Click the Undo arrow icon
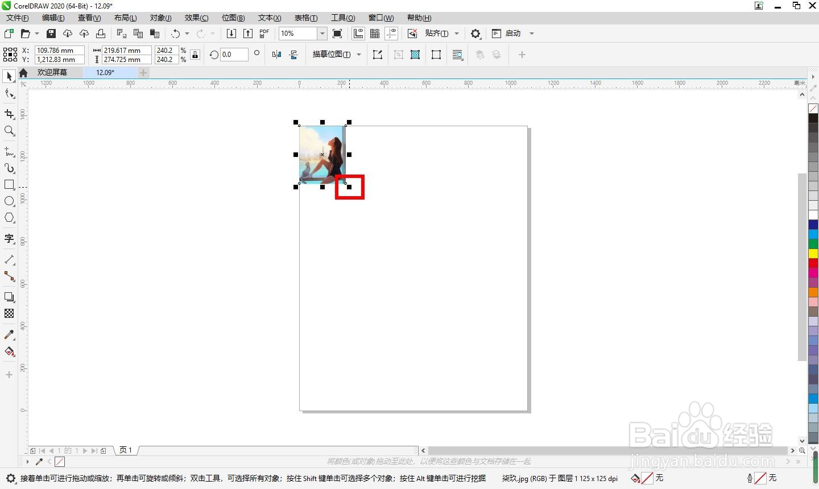The width and height of the screenshot is (819, 489). click(176, 34)
